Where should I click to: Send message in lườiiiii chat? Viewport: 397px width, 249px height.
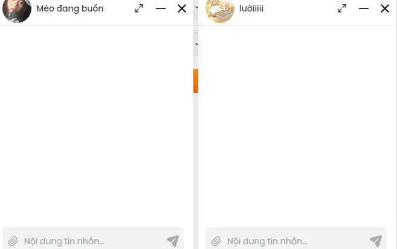(x=376, y=241)
